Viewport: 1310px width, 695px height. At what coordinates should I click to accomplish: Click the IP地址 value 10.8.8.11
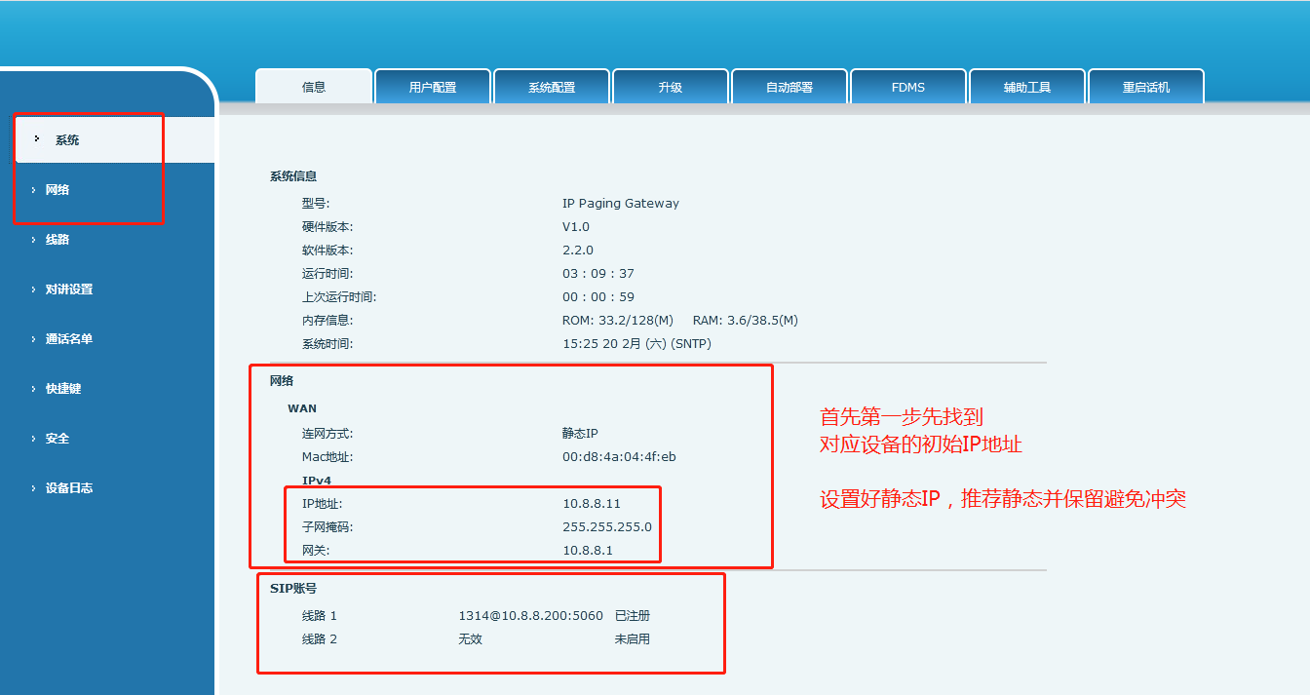592,504
